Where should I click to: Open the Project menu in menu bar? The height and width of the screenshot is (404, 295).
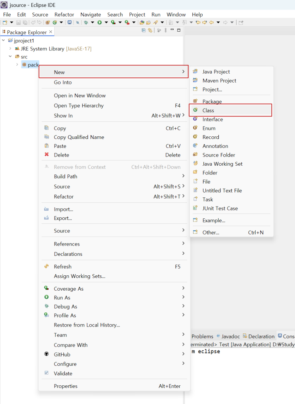[x=137, y=15]
